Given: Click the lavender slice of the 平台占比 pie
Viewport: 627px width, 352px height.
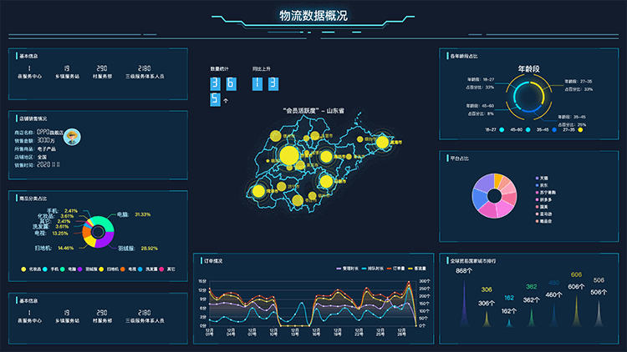Looking at the screenshot, I should coord(485,184).
